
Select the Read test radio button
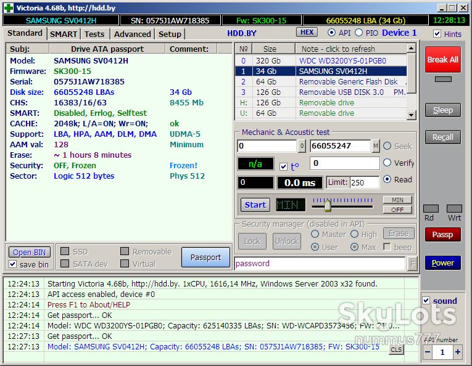click(x=387, y=179)
